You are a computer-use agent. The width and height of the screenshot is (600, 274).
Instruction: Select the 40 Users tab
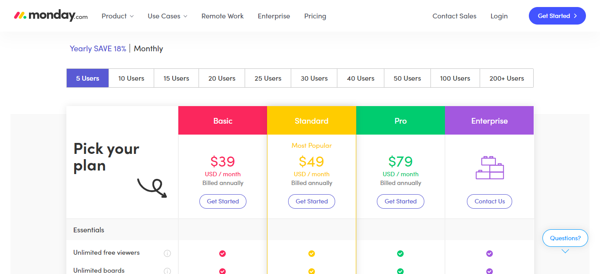click(x=361, y=78)
